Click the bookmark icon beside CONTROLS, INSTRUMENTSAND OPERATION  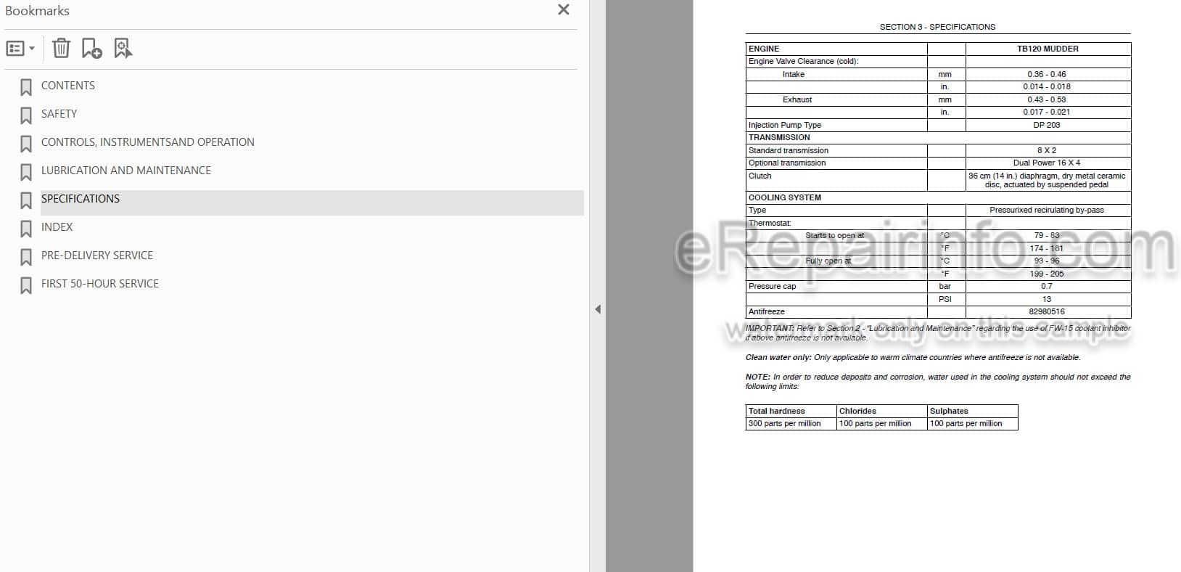pyautogui.click(x=26, y=144)
